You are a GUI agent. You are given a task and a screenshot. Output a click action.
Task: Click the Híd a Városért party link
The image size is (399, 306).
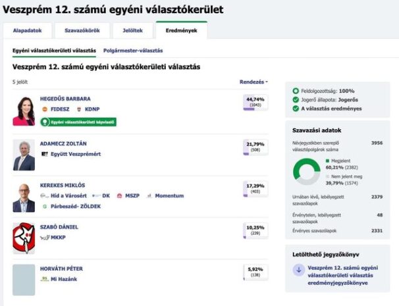[68, 195]
